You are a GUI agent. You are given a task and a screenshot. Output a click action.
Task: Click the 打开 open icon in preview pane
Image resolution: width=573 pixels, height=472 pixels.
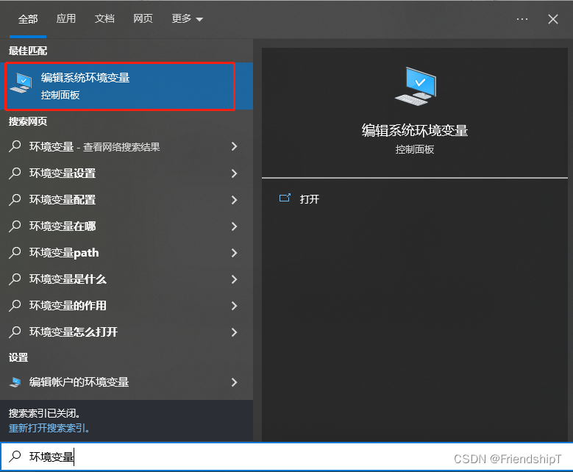285,198
